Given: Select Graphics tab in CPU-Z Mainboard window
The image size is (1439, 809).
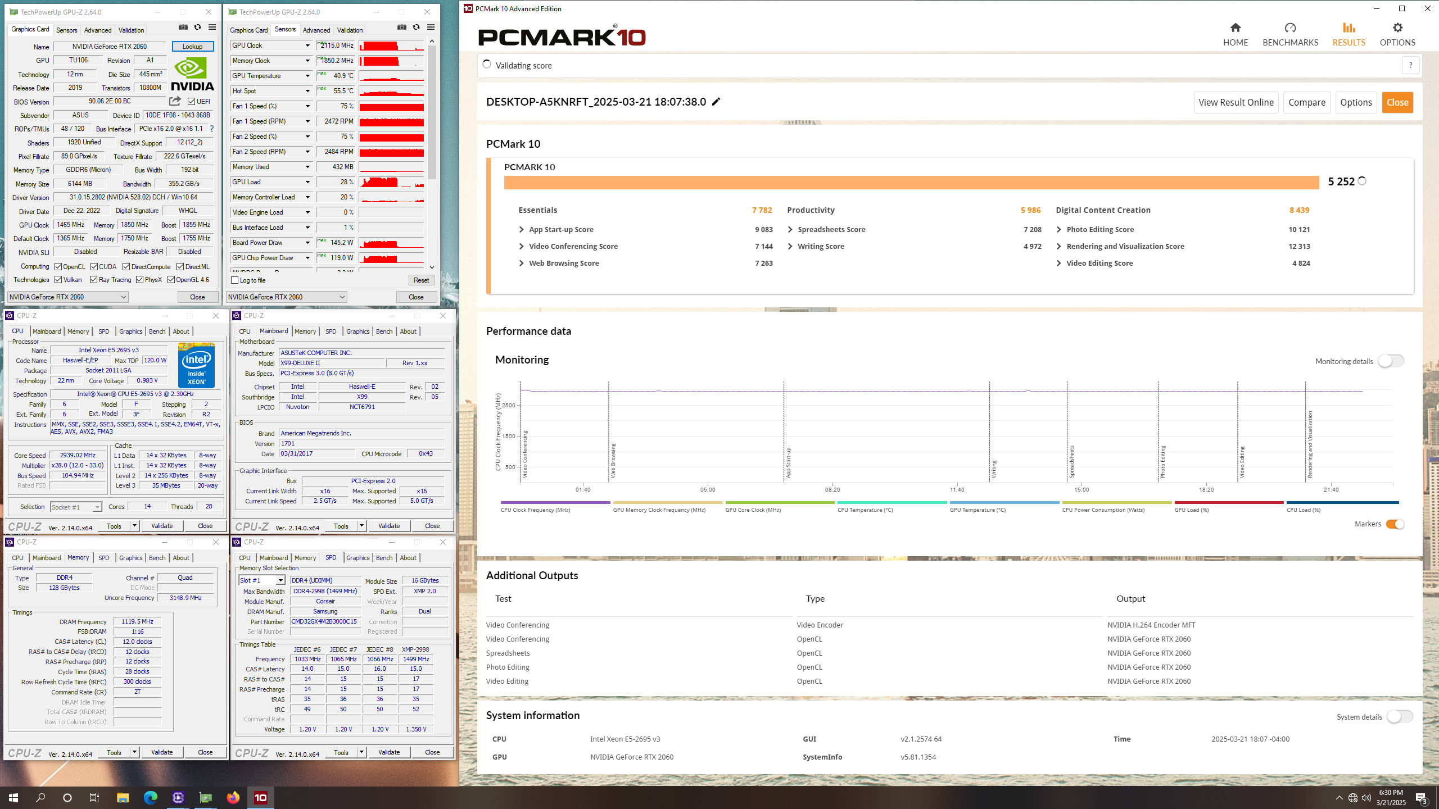Looking at the screenshot, I should [358, 331].
